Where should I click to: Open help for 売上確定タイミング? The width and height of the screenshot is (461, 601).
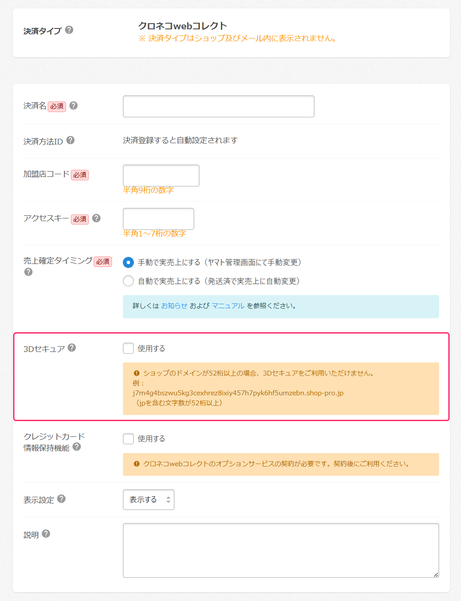28,272
